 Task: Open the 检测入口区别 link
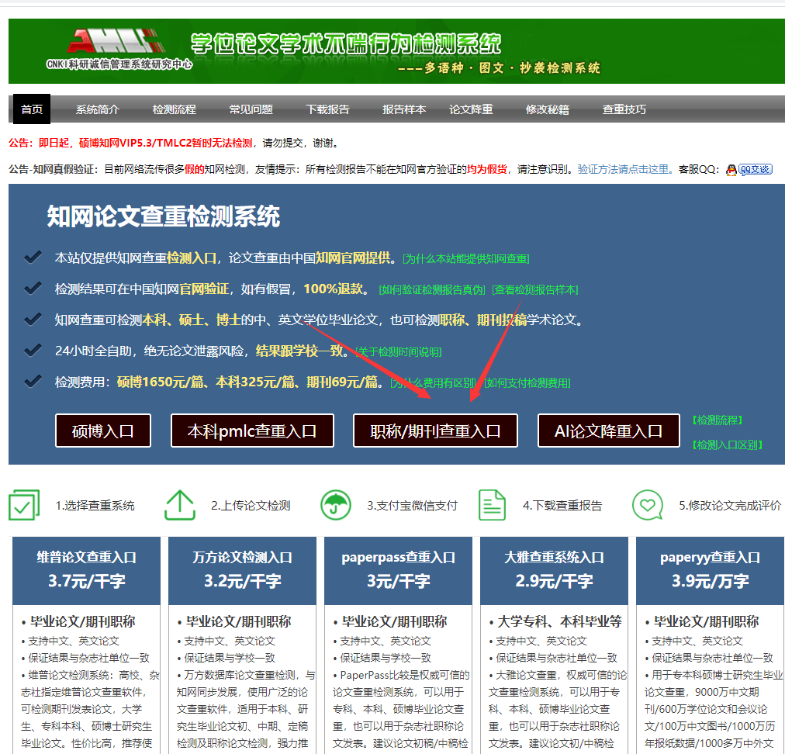[728, 444]
